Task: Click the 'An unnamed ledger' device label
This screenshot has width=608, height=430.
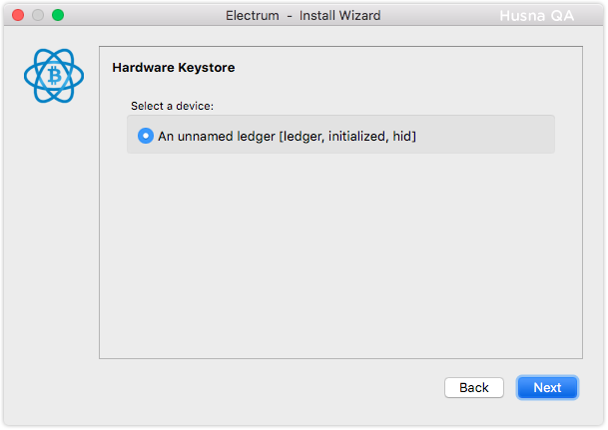Action: coord(287,137)
